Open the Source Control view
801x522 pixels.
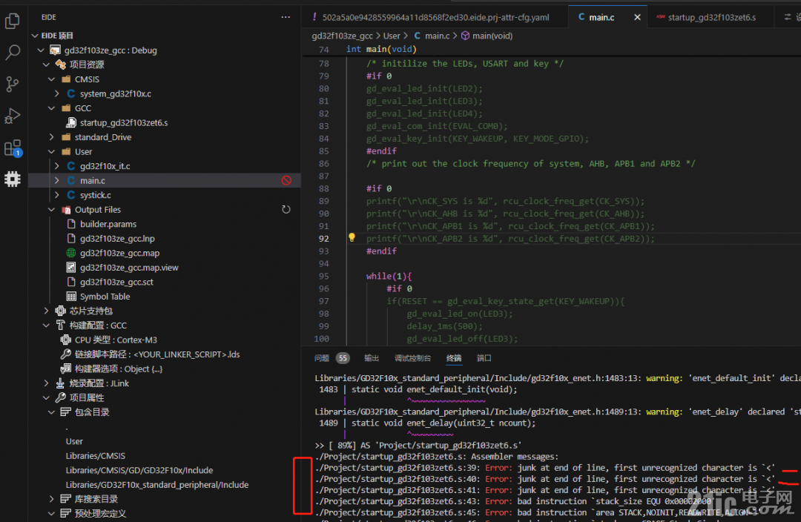click(13, 85)
